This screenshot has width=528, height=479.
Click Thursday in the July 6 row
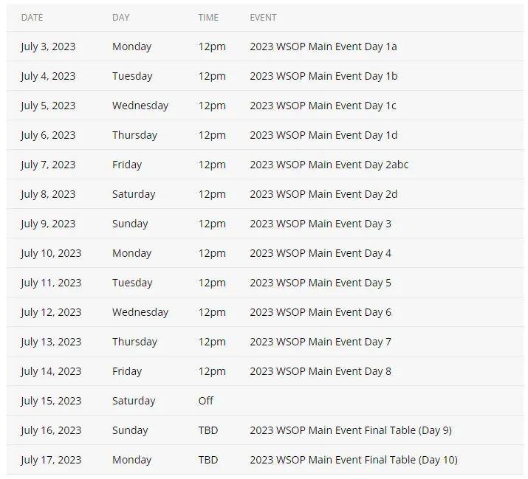coord(134,135)
